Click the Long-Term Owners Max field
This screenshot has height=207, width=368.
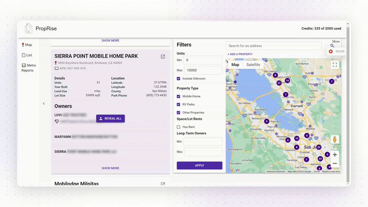tap(203, 152)
